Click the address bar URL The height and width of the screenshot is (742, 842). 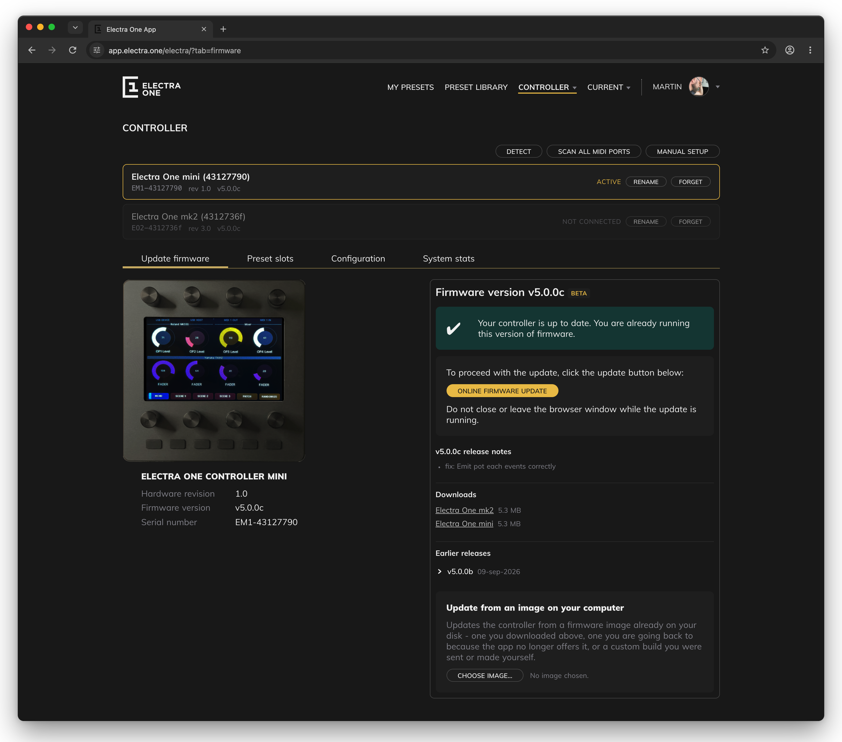(175, 50)
